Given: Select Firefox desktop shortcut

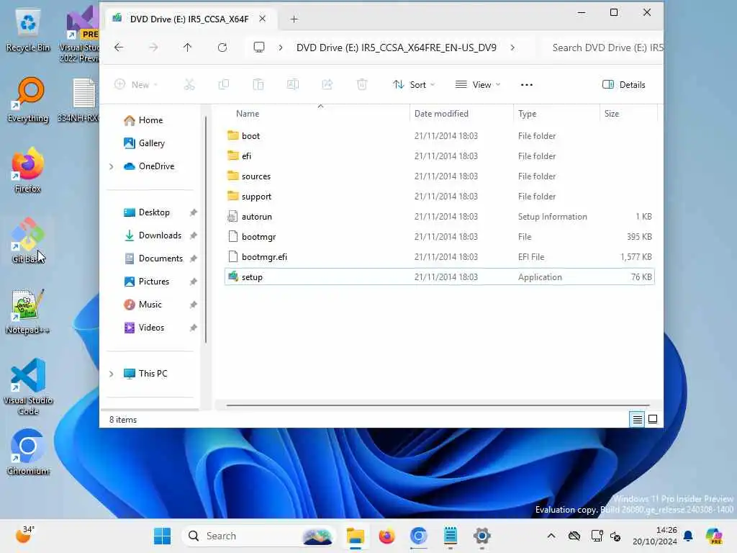Looking at the screenshot, I should coord(28,170).
